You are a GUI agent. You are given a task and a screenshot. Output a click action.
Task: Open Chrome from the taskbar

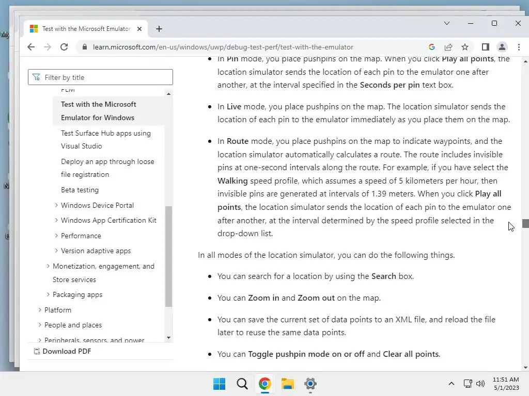(x=265, y=384)
